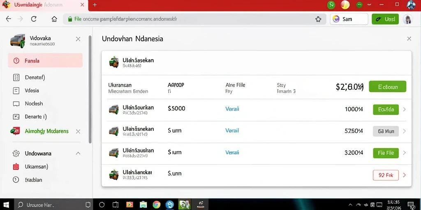Click the Alne File column header
The width and height of the screenshot is (421, 210).
(235, 85)
